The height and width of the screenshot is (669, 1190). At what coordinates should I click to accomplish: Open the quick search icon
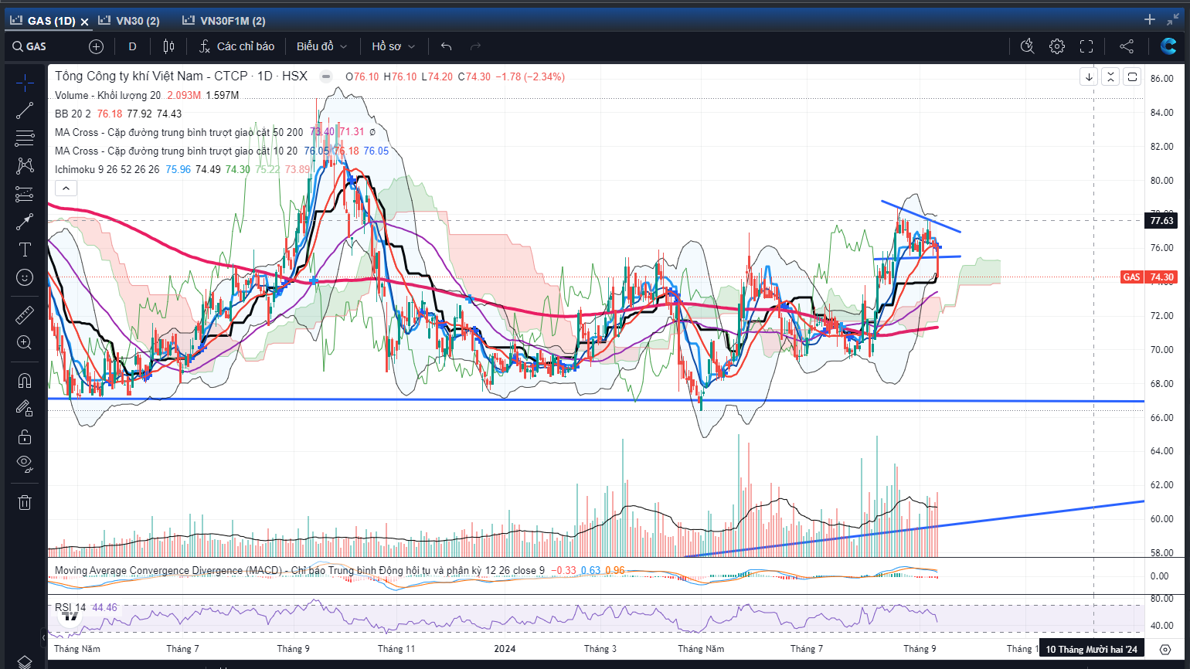[x=1028, y=46]
